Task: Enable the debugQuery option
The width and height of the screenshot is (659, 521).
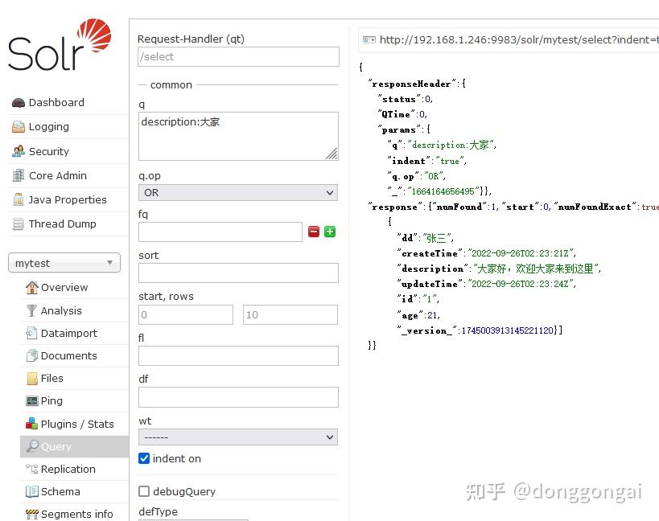Action: (143, 491)
